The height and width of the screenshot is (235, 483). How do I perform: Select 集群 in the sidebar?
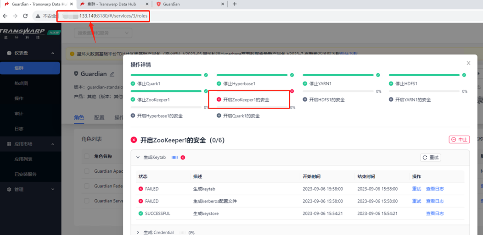(30, 68)
